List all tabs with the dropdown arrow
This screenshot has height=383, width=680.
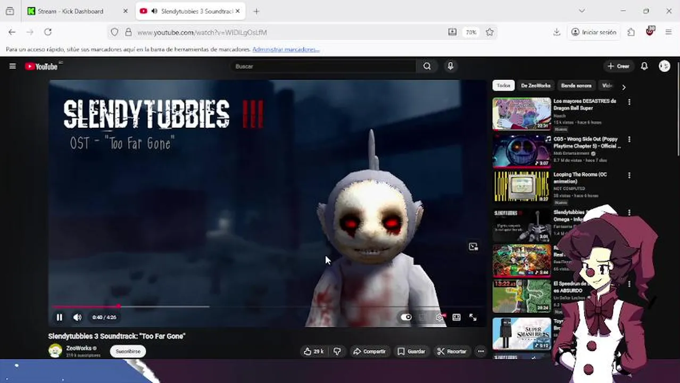582,11
